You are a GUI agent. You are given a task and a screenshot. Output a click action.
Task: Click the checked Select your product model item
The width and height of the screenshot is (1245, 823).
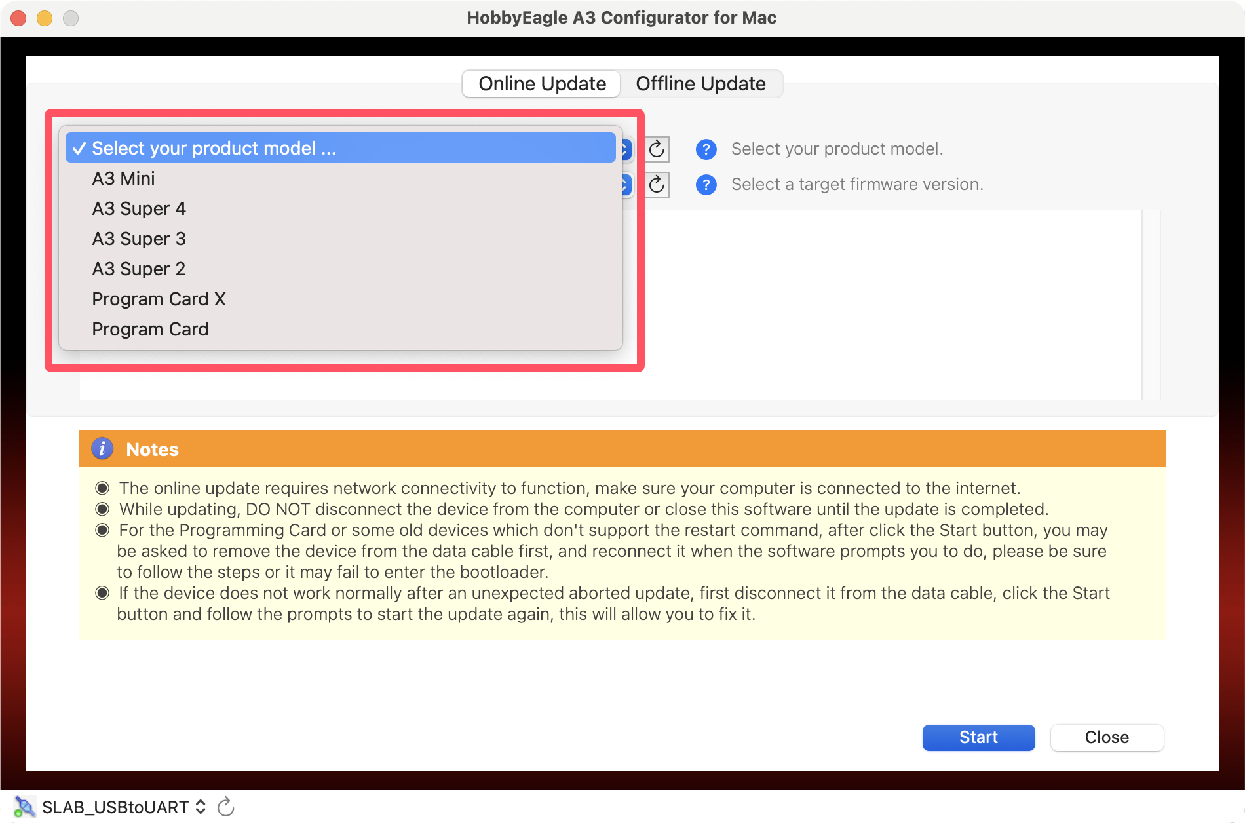coord(341,148)
